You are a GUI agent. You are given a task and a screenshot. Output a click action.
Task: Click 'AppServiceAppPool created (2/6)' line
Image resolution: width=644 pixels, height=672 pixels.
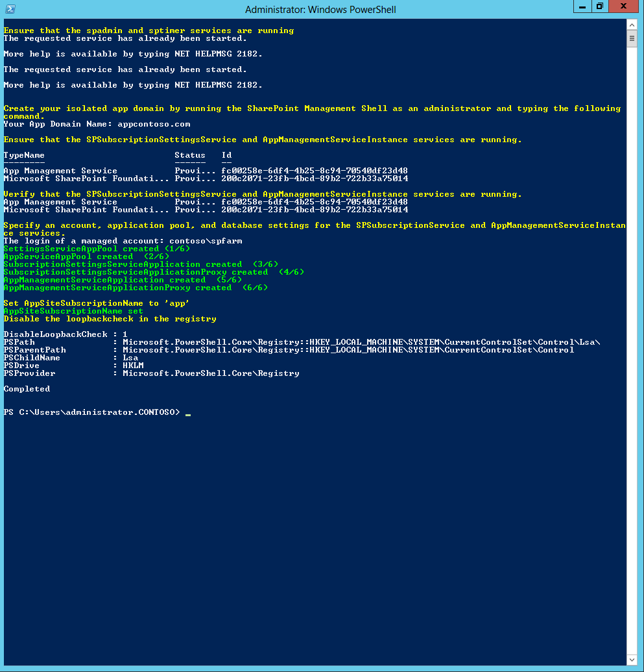click(86, 256)
